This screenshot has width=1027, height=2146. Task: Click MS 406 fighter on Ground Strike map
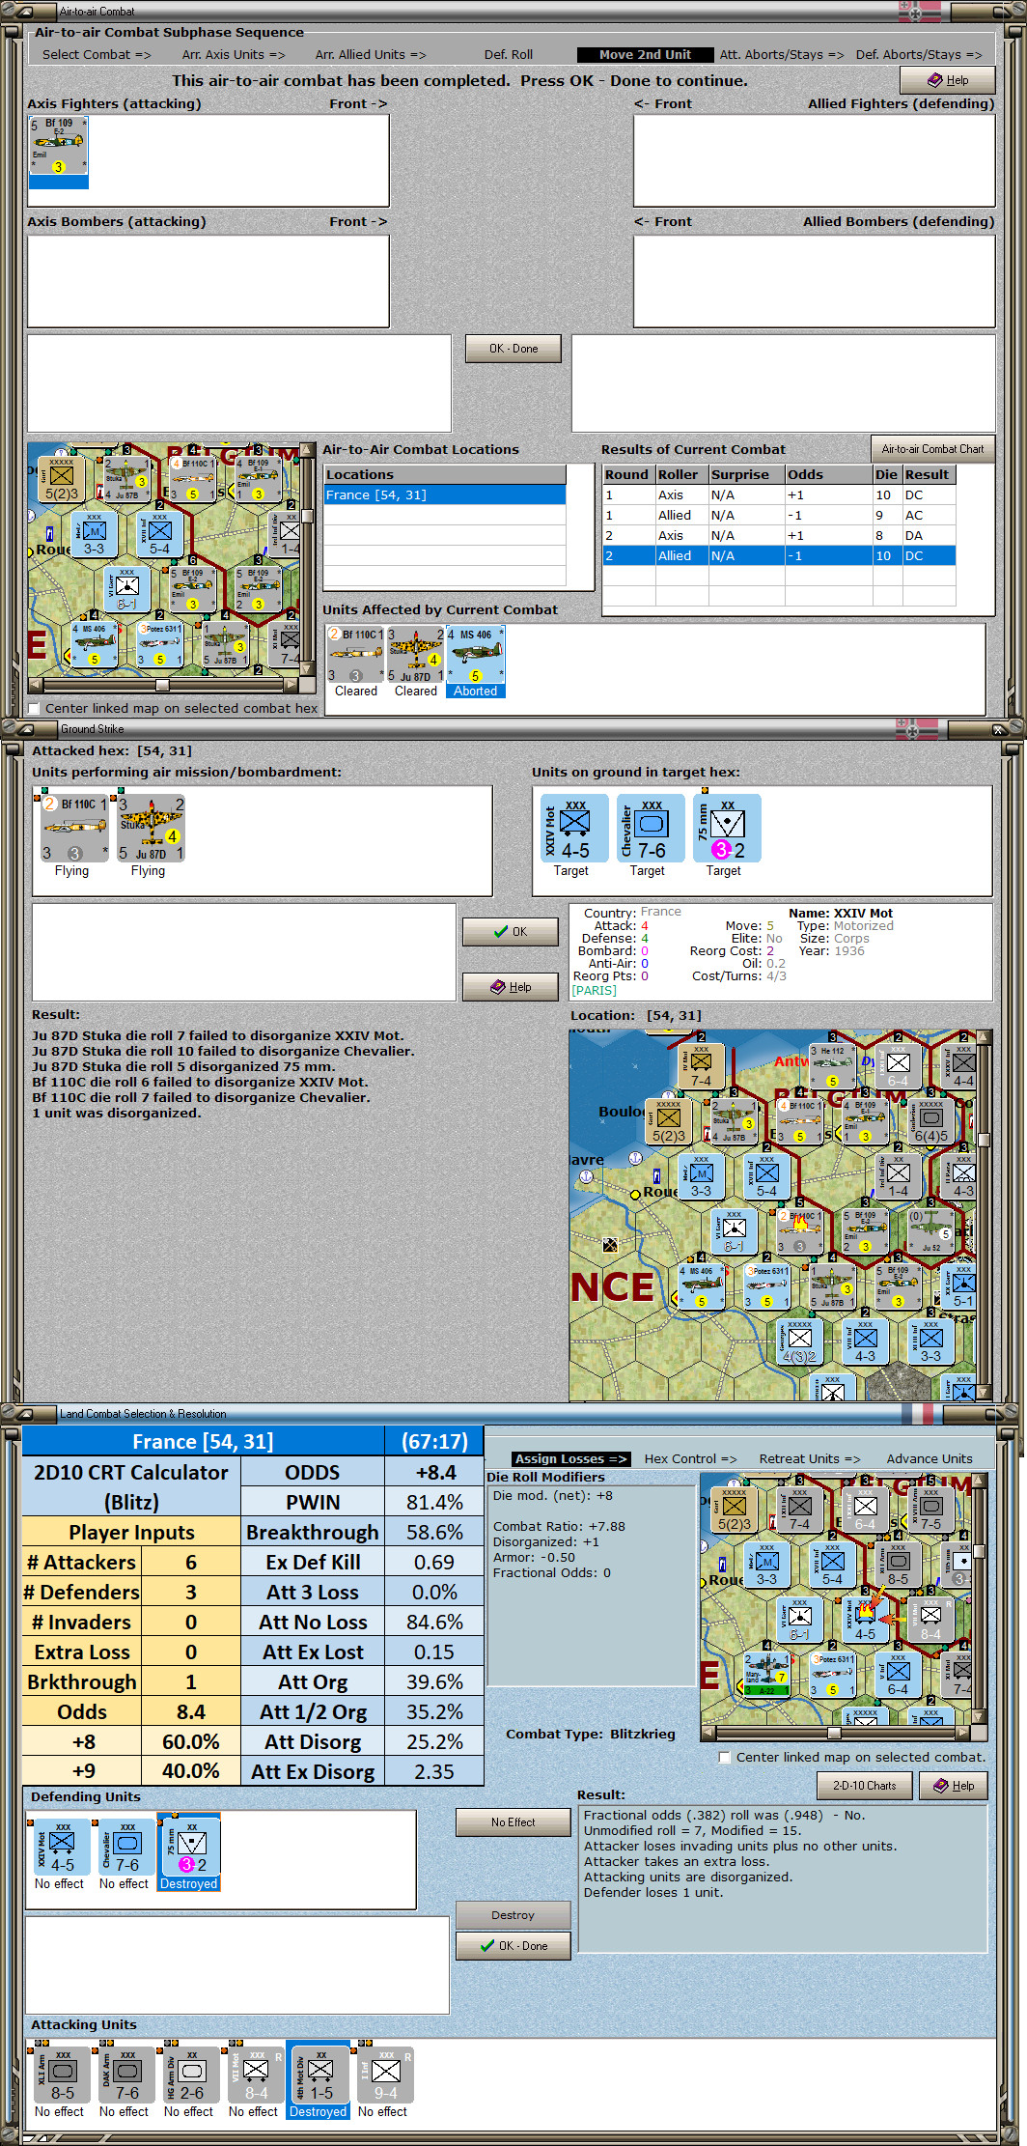pos(701,1286)
